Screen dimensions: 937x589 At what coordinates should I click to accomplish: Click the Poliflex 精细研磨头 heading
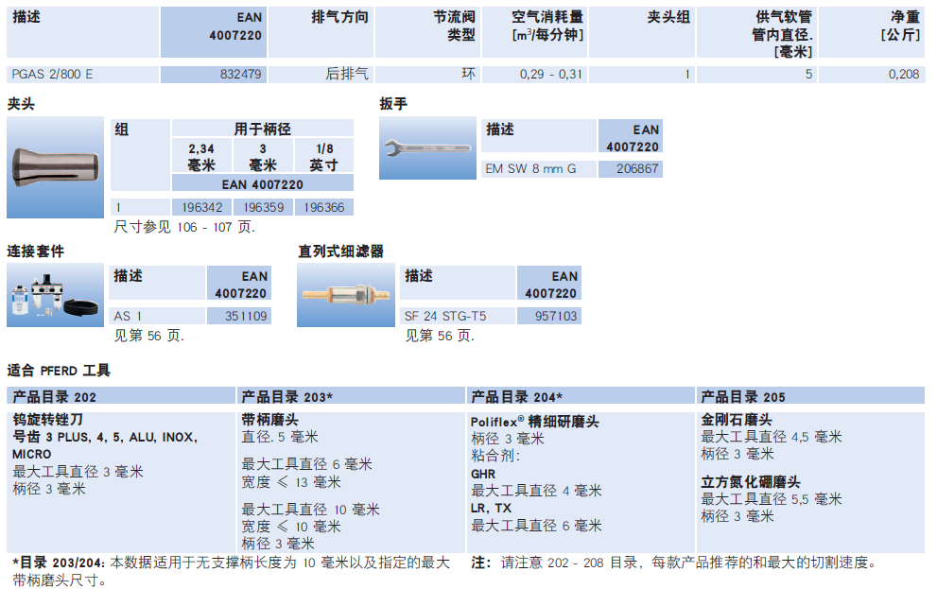[x=534, y=421]
